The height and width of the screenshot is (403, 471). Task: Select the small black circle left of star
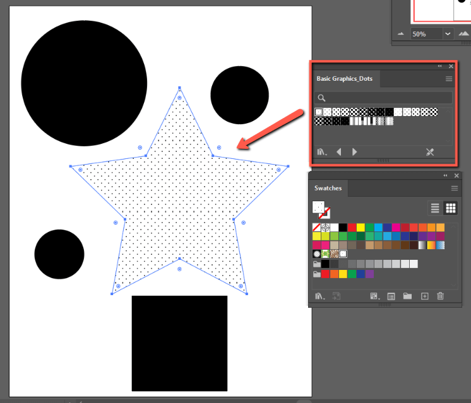click(x=59, y=254)
